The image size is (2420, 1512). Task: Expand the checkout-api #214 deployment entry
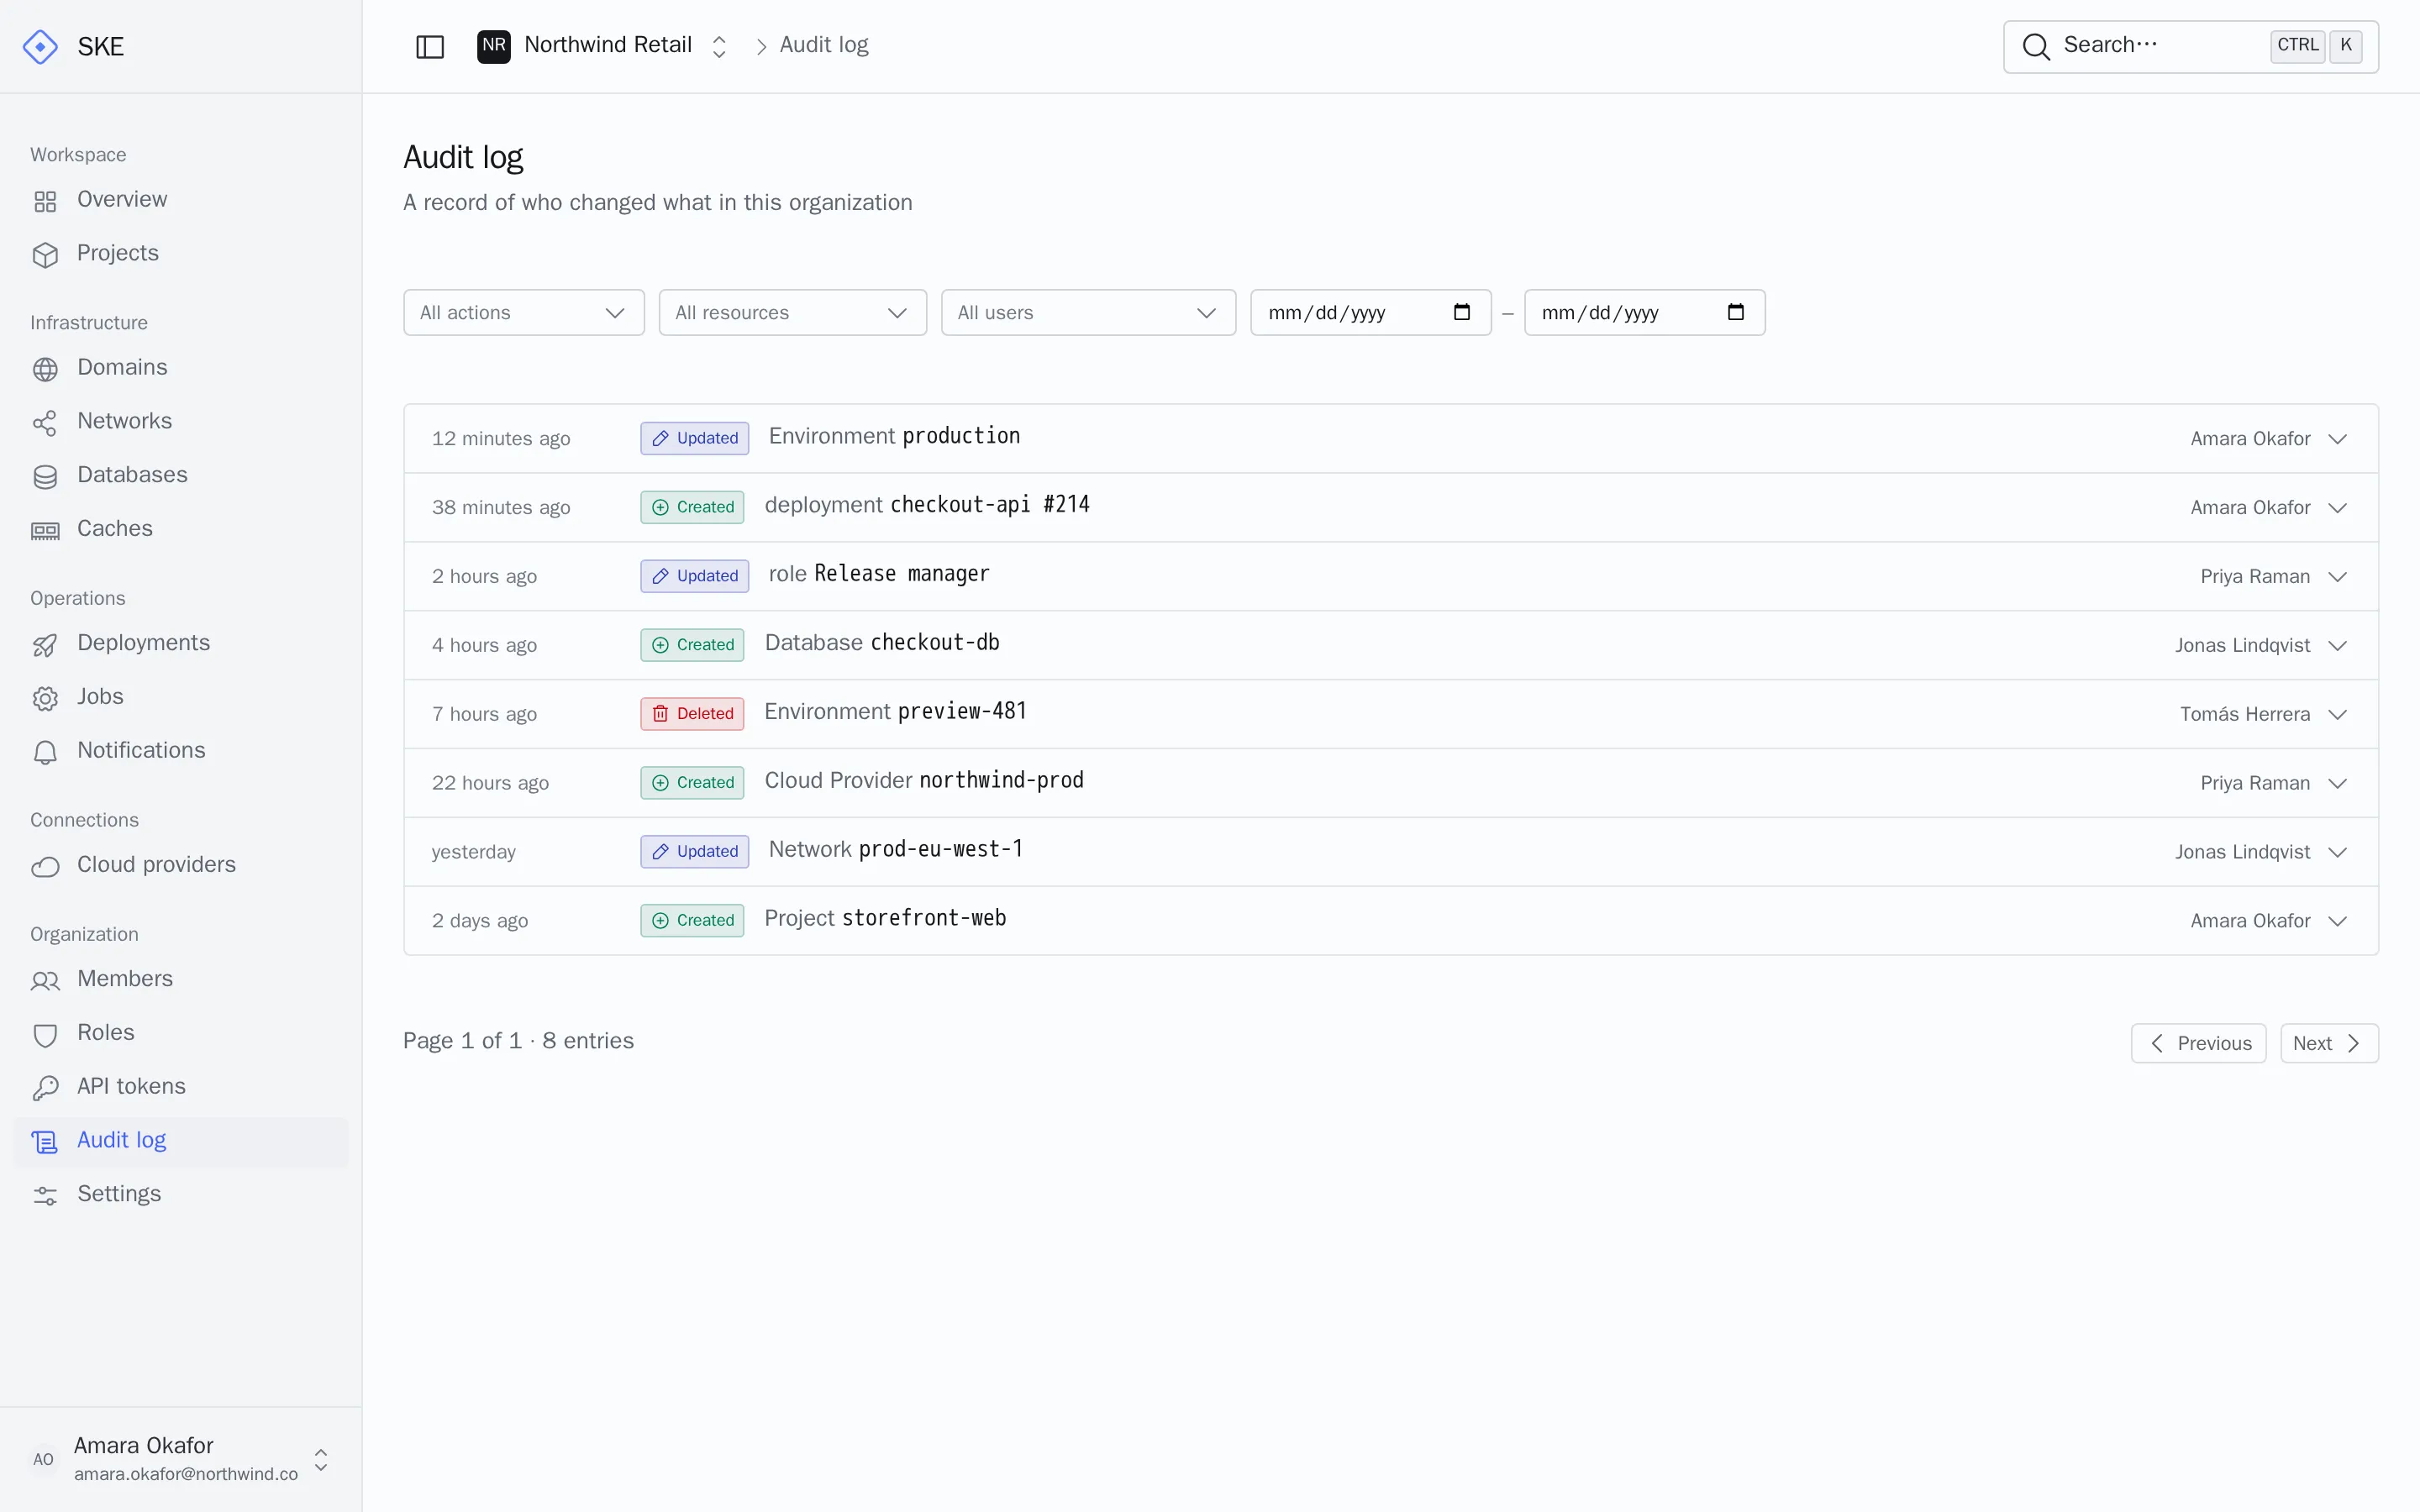[x=2338, y=508]
